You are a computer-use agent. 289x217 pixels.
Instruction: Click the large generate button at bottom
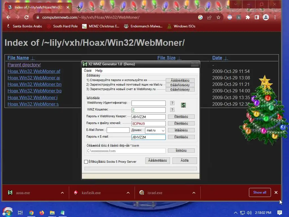click(157, 160)
